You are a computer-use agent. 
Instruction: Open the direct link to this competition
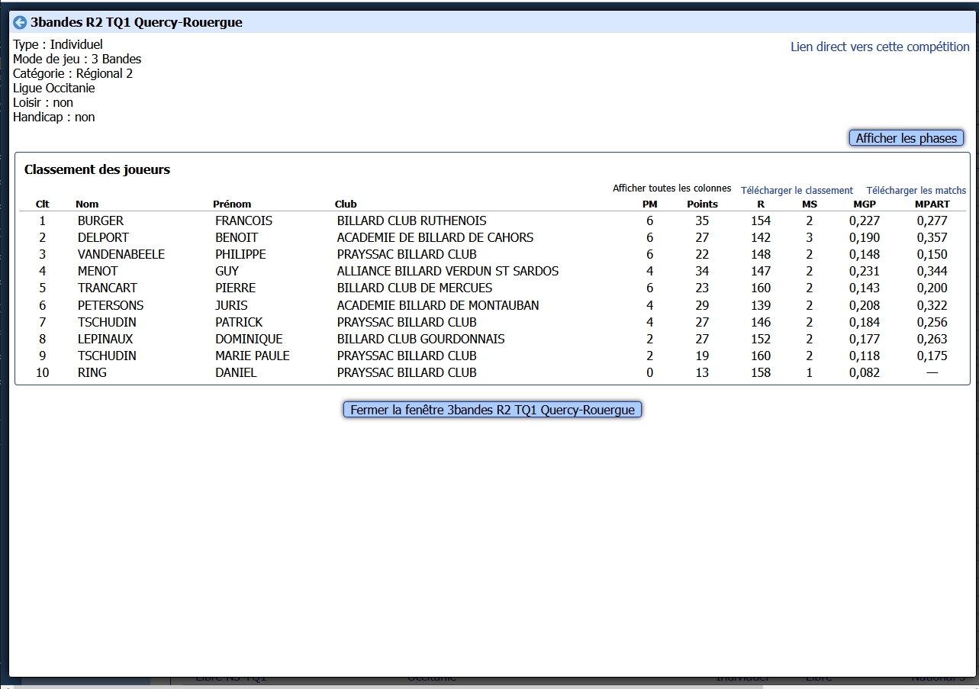tap(880, 47)
